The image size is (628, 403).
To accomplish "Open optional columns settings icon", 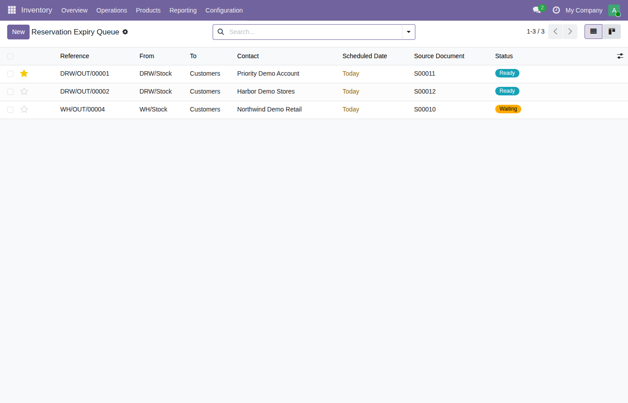I will pyautogui.click(x=620, y=56).
